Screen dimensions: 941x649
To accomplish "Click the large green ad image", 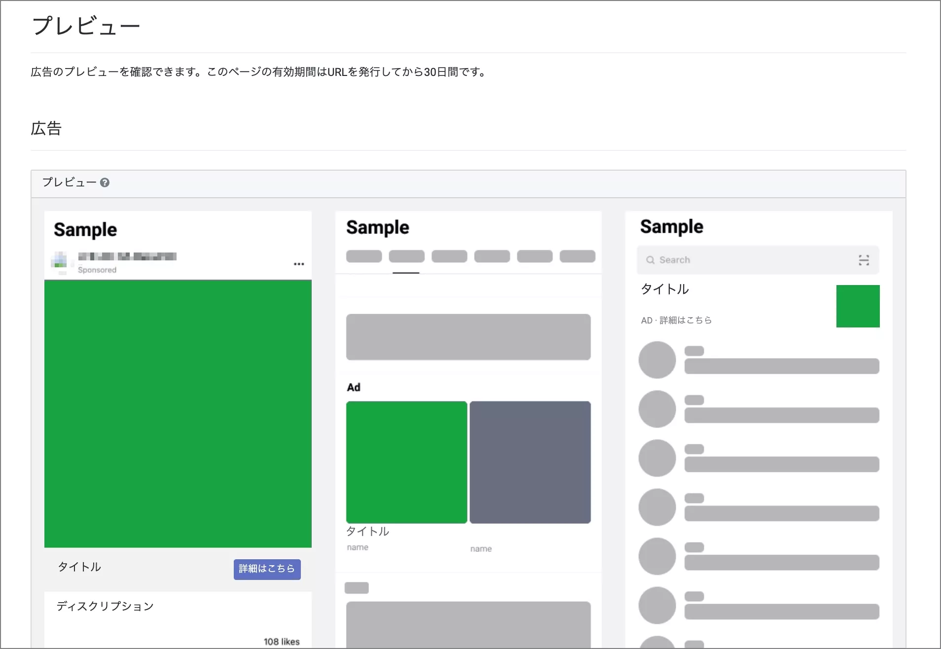I will 178,413.
